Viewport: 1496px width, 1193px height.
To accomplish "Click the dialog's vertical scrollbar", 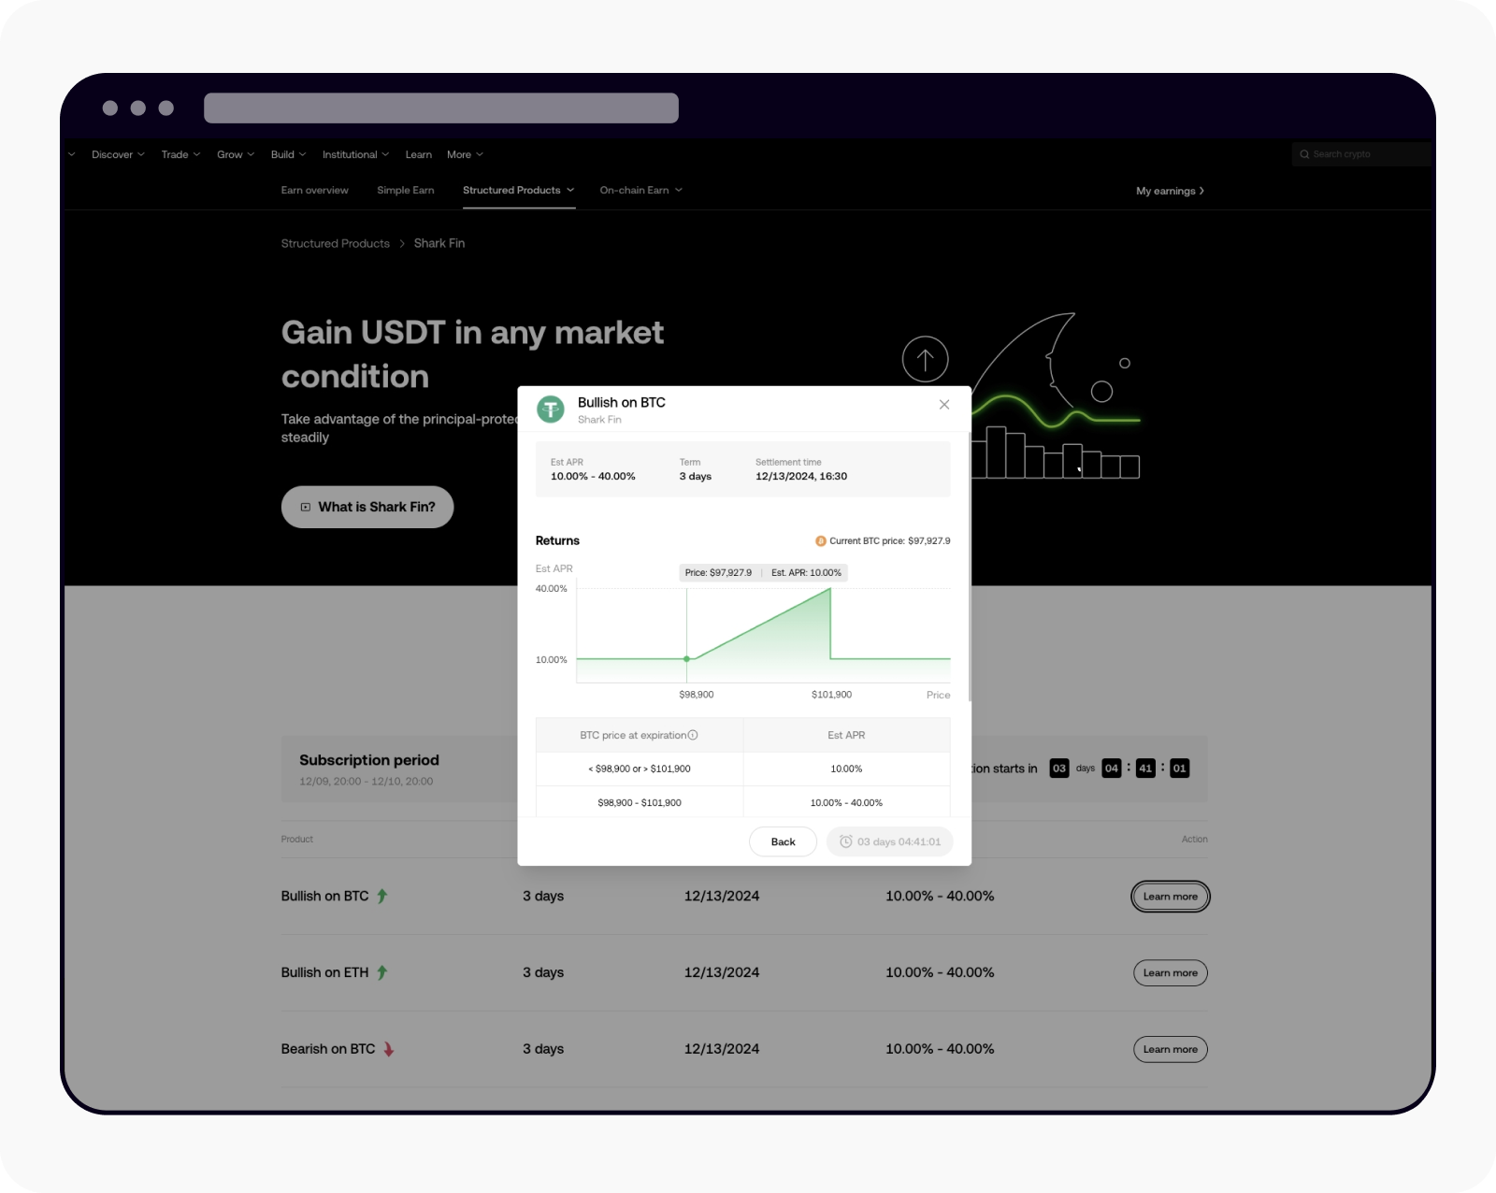I will [970, 566].
